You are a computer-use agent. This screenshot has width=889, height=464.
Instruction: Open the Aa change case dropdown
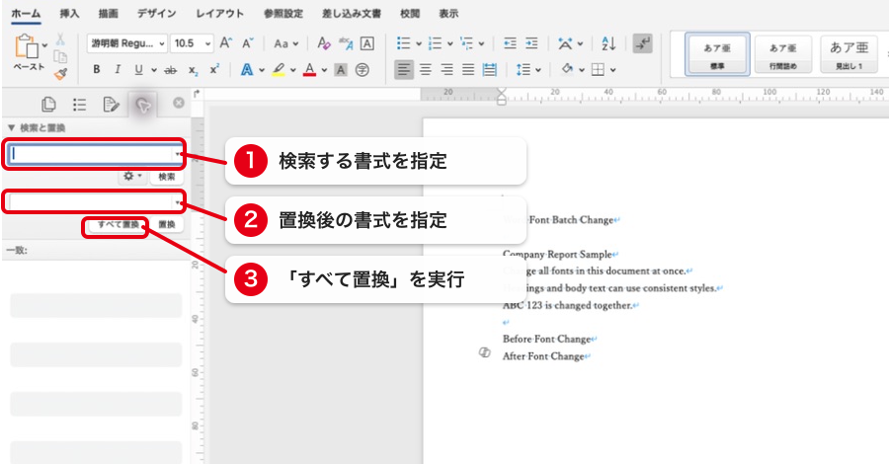point(285,43)
